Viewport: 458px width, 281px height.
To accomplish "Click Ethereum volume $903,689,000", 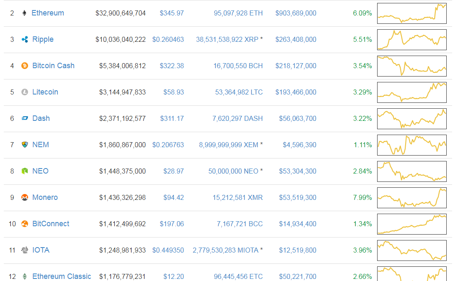I will pyautogui.click(x=295, y=13).
